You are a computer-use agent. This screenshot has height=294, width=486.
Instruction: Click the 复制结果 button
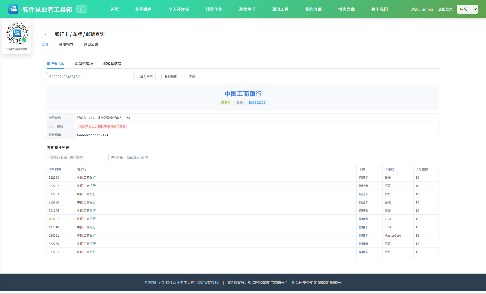(171, 77)
